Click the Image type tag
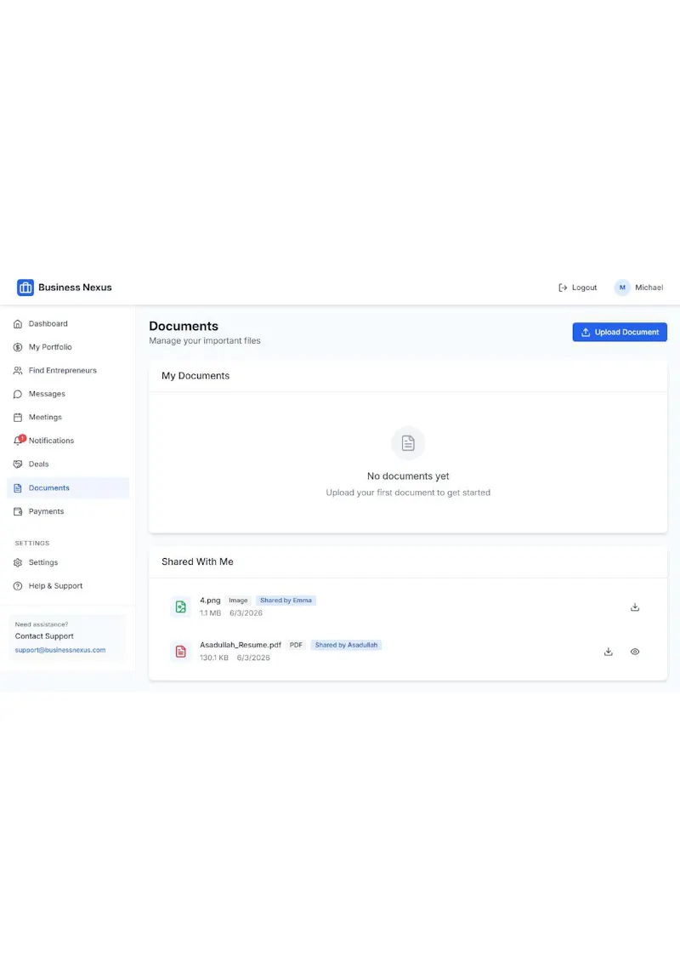The height and width of the screenshot is (963, 680). tap(238, 600)
